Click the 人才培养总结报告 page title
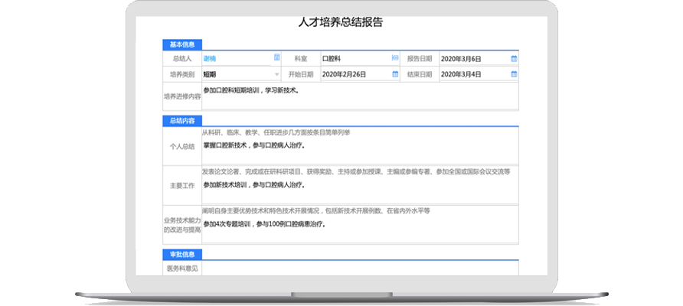This screenshot has width=683, height=306. (341, 22)
